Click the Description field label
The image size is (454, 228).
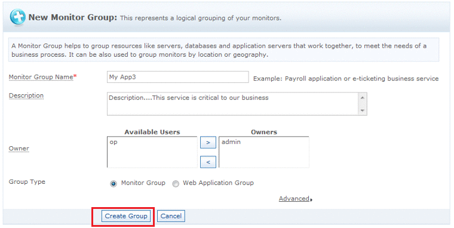click(x=26, y=95)
